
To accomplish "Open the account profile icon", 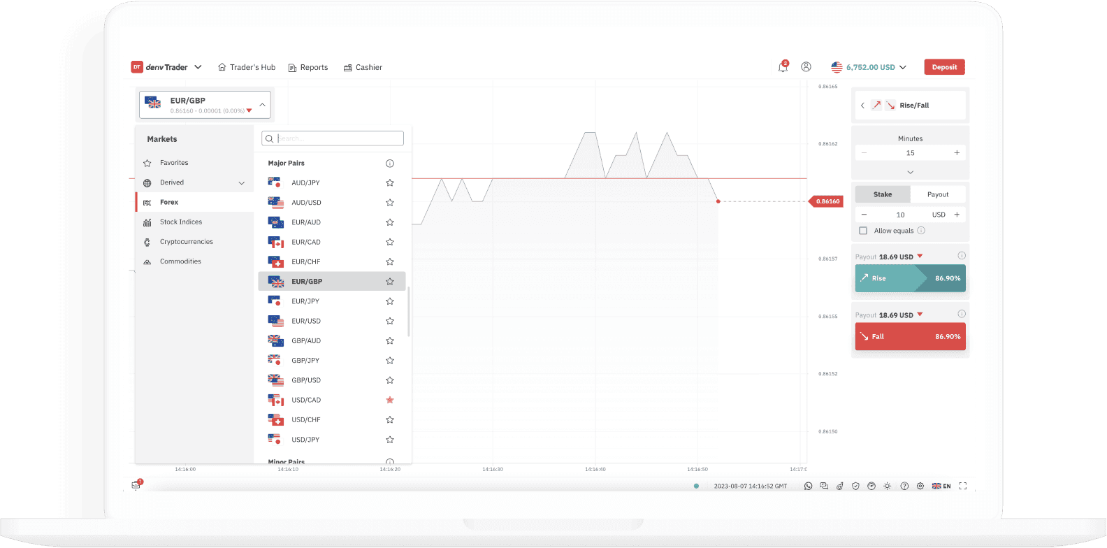I will [806, 67].
